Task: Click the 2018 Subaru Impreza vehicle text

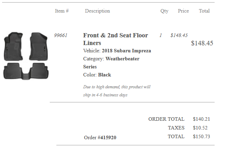Action: pos(126,51)
